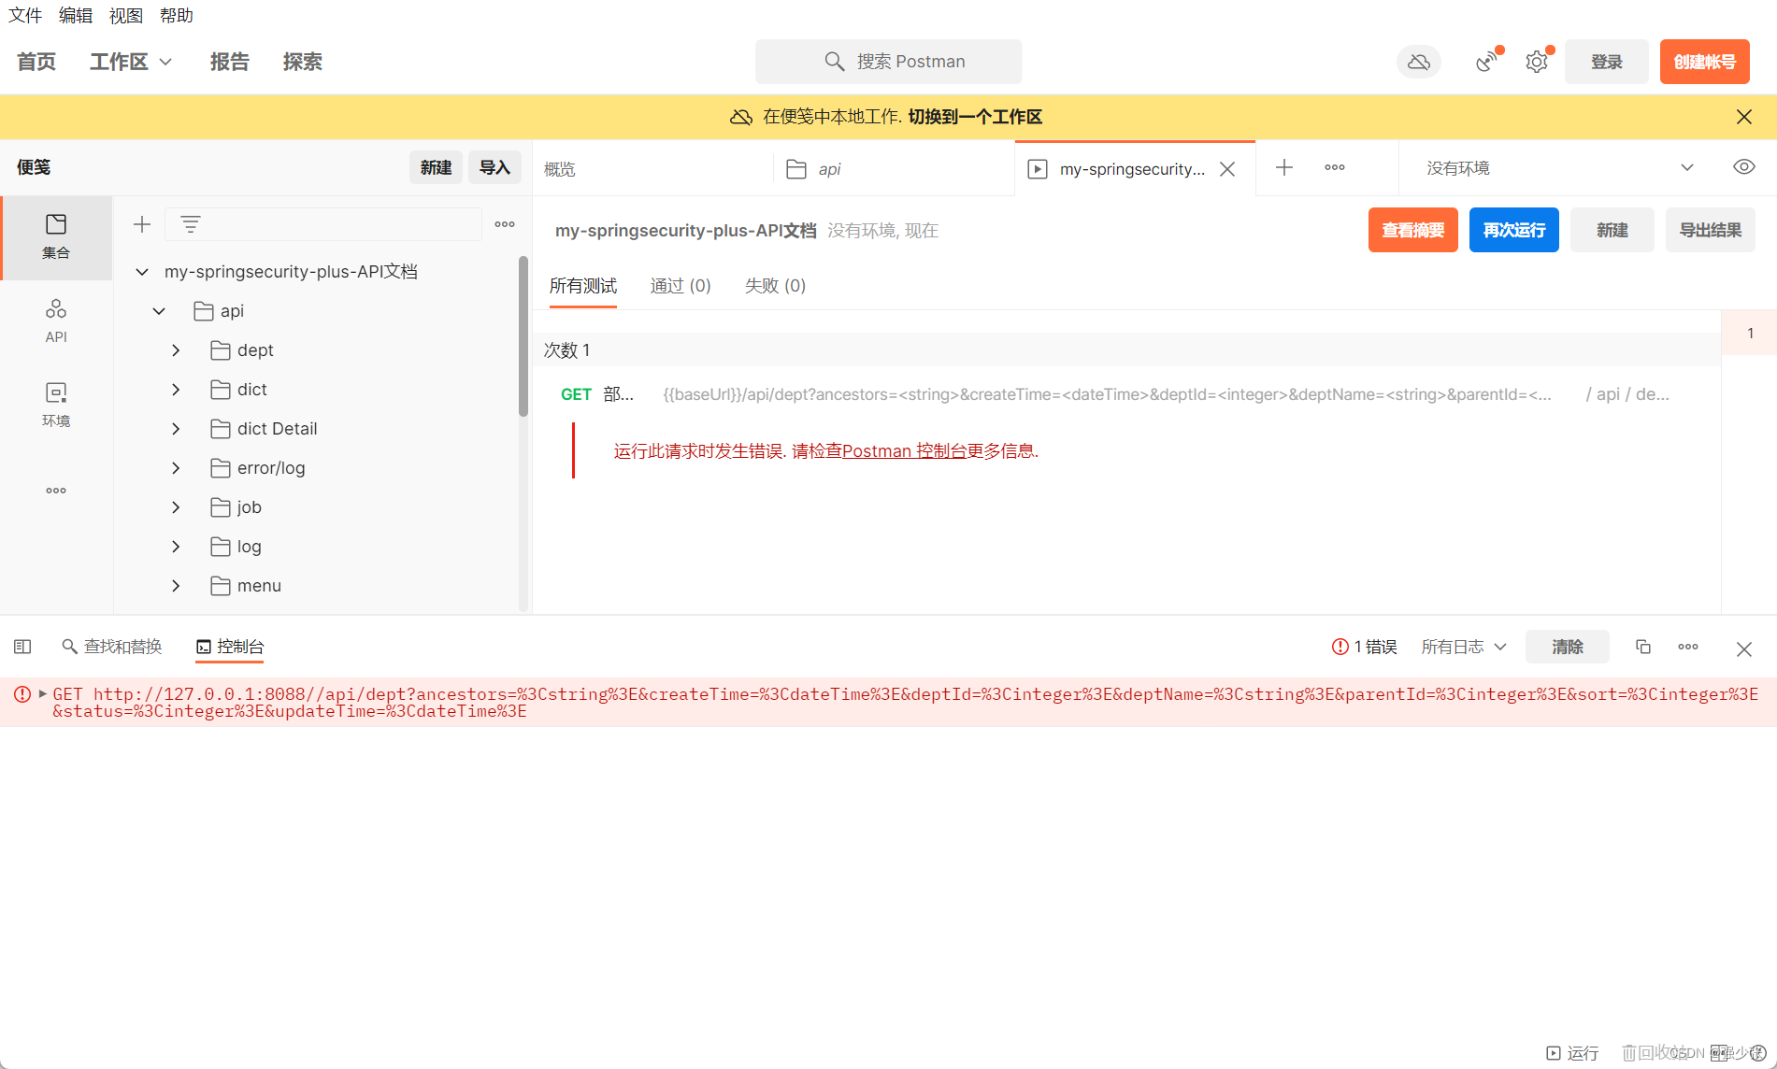
Task: Click the 导出结果 export results button
Action: tap(1711, 230)
